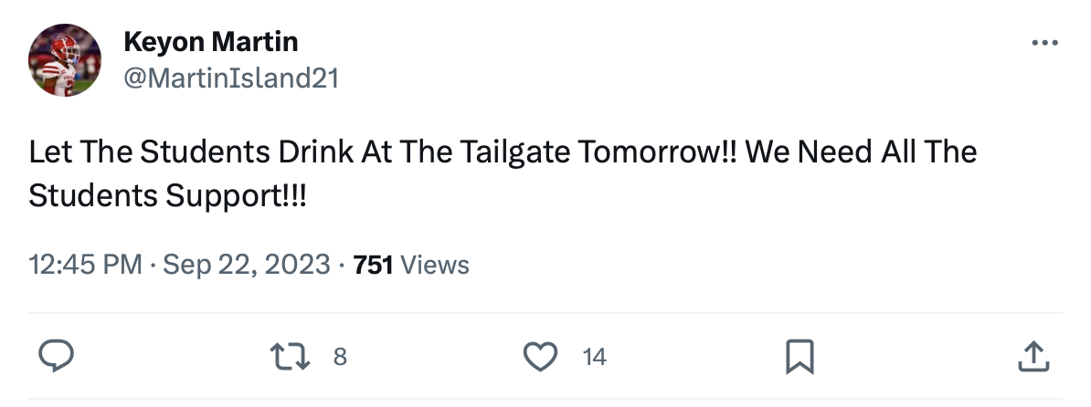
Task: Bookmark this tweet
Action: pyautogui.click(x=799, y=356)
